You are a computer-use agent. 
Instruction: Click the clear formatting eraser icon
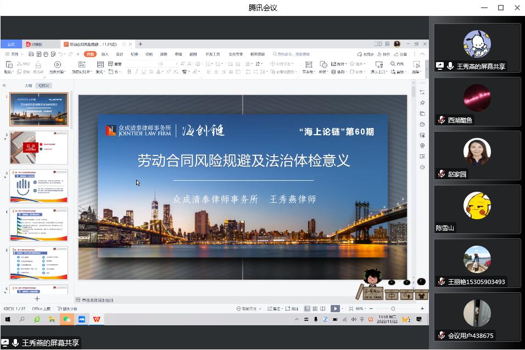[198, 64]
